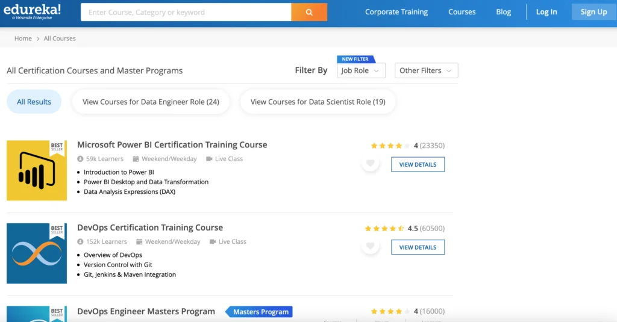Click calendar icon in DevOps Certification row
The height and width of the screenshot is (322, 617).
click(139, 241)
